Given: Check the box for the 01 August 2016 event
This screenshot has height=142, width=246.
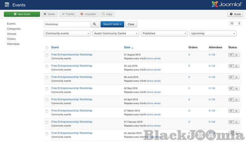Looking at the screenshot, I should tap(47, 55).
